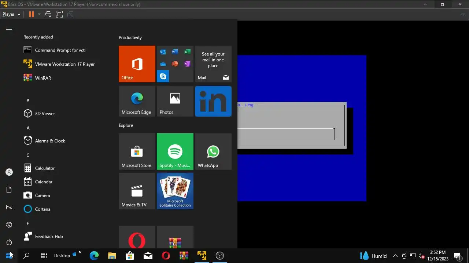Open OBS Studio from the taskbar
Image resolution: width=469 pixels, height=263 pixels.
(220, 256)
